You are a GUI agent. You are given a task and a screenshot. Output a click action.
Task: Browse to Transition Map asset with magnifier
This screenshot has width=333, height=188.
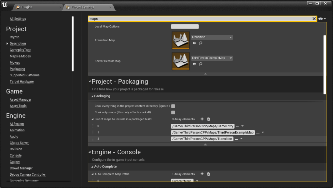[201, 43]
